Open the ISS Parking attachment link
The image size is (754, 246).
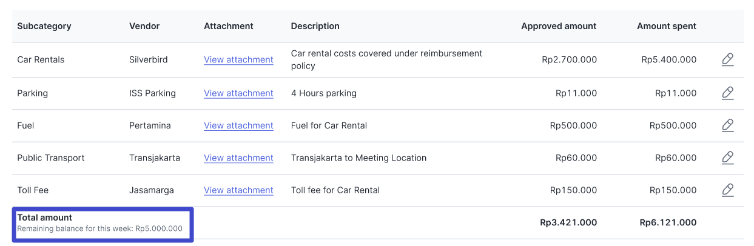click(238, 93)
